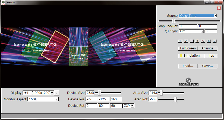Image resolution: width=224 pixels, height=120 pixels.
Task: Click the Loop End input field
Action: 188,26
